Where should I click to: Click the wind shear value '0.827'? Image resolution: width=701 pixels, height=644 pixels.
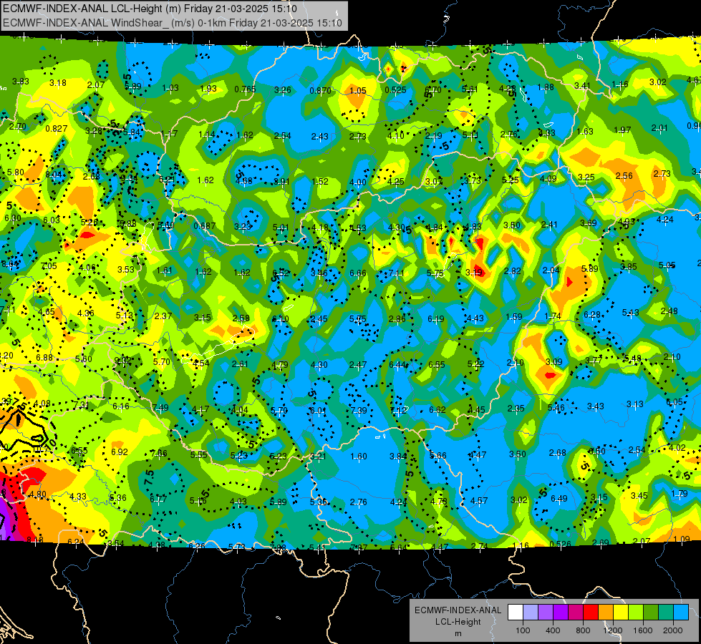click(57, 129)
